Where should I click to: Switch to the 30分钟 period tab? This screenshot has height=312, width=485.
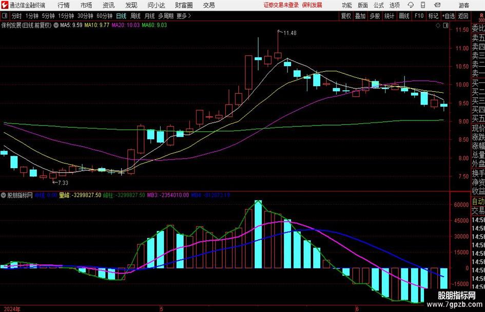coord(85,16)
